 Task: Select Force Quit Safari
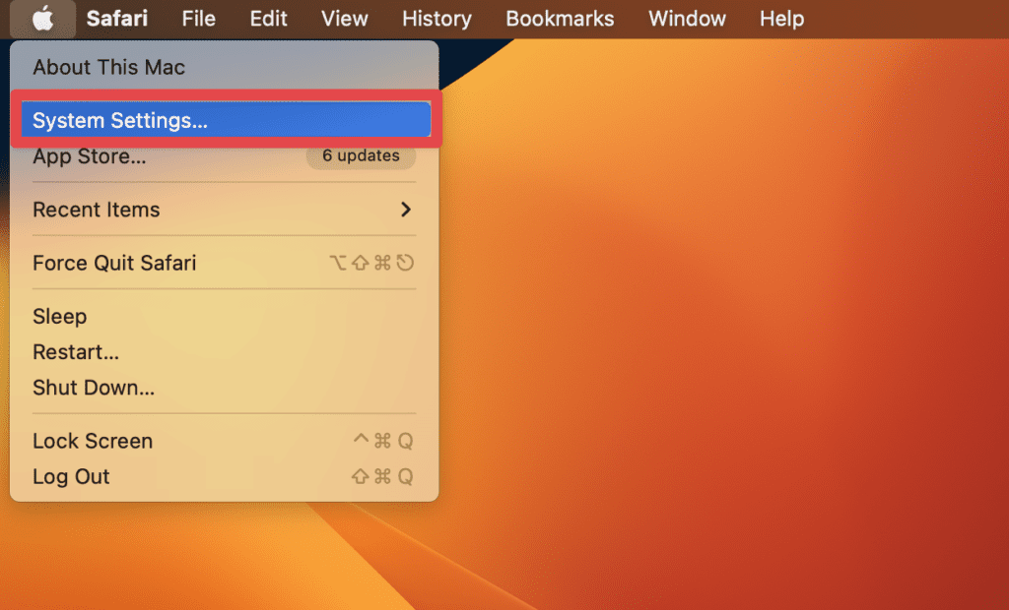[x=224, y=263]
